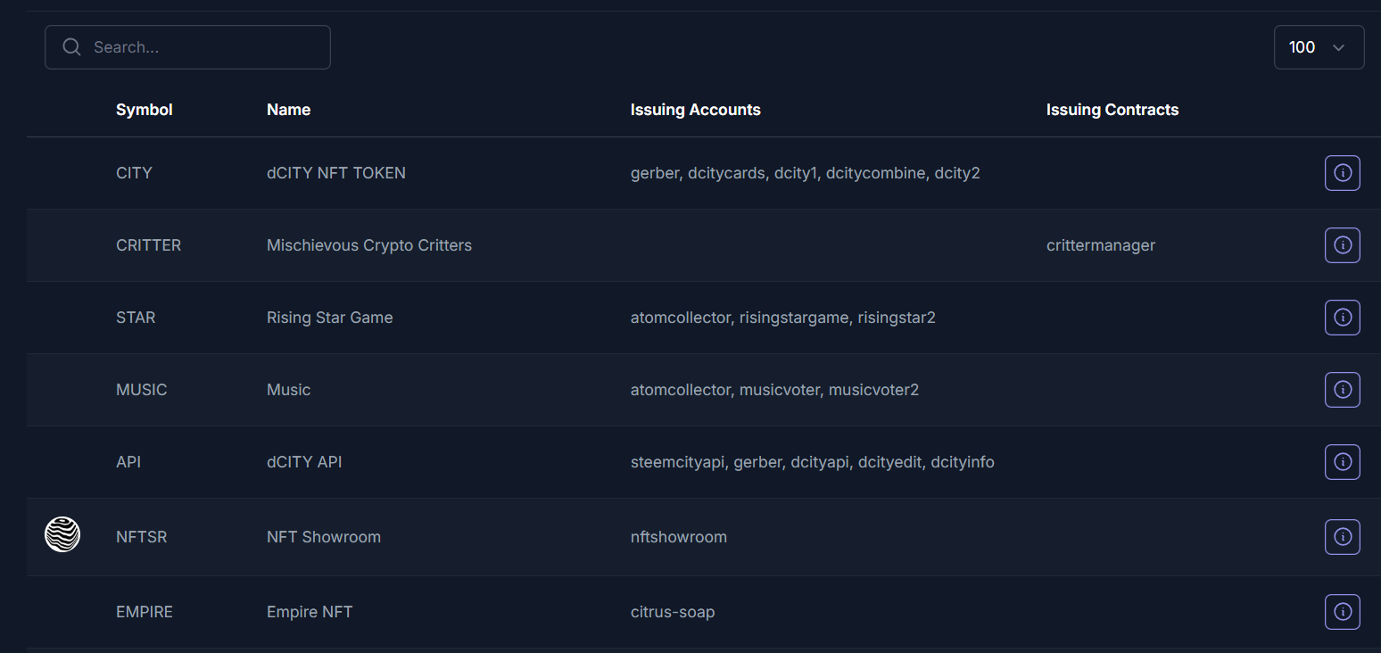This screenshot has width=1381, height=653.
Task: Show info for the STAR token
Action: (x=1342, y=318)
